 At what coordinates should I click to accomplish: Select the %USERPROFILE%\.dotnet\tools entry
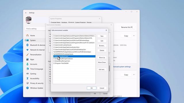coord(74,54)
